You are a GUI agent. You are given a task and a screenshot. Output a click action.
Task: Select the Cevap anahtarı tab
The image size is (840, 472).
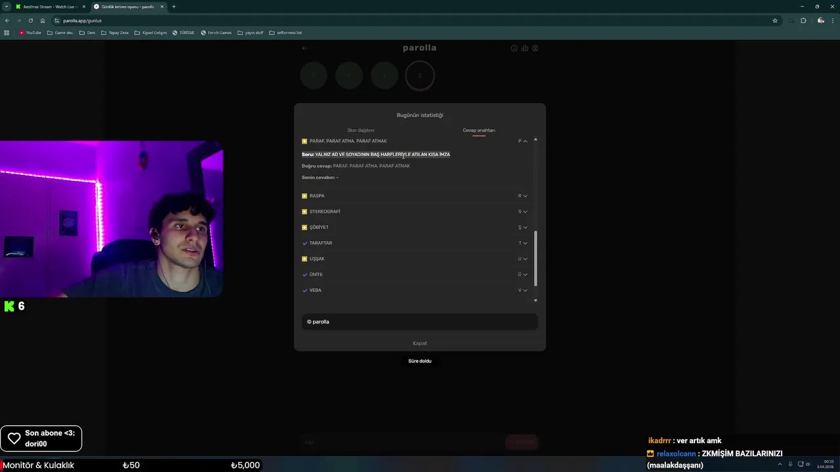pyautogui.click(x=479, y=130)
